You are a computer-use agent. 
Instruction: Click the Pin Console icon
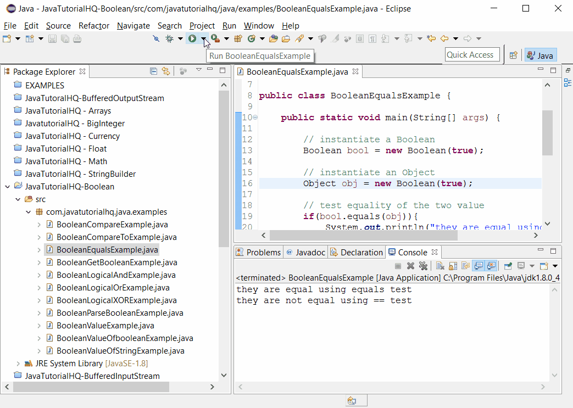[508, 266]
